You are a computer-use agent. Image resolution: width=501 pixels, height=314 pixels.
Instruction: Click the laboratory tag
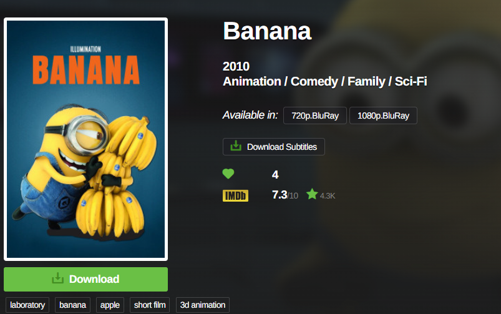tap(27, 305)
